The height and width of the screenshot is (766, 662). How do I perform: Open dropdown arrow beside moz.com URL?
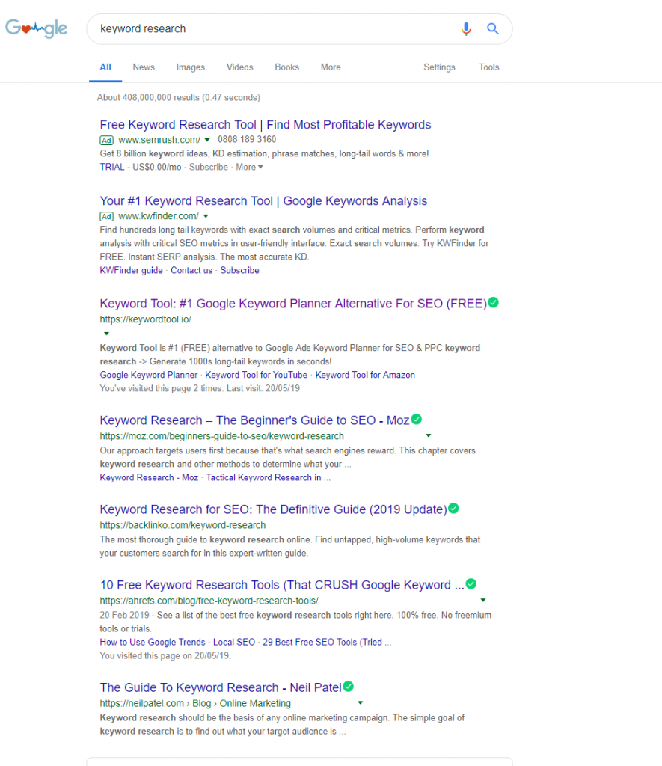(x=429, y=436)
